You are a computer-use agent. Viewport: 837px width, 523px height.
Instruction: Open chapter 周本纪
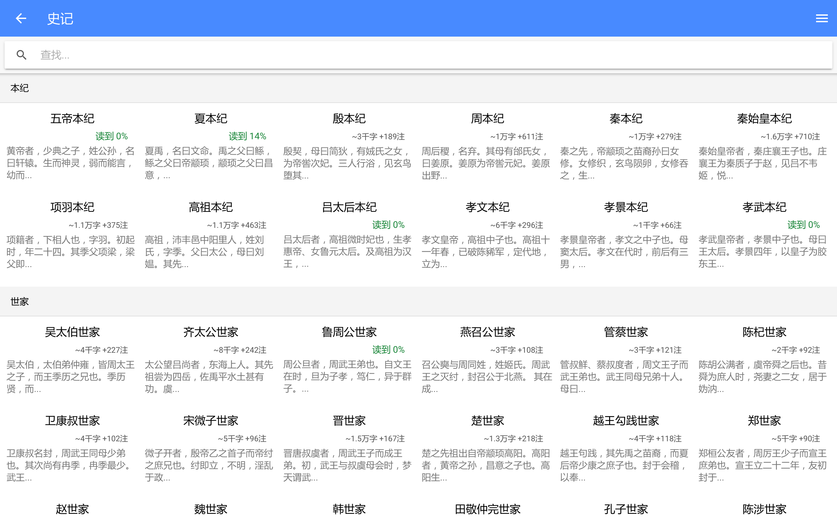click(x=487, y=119)
